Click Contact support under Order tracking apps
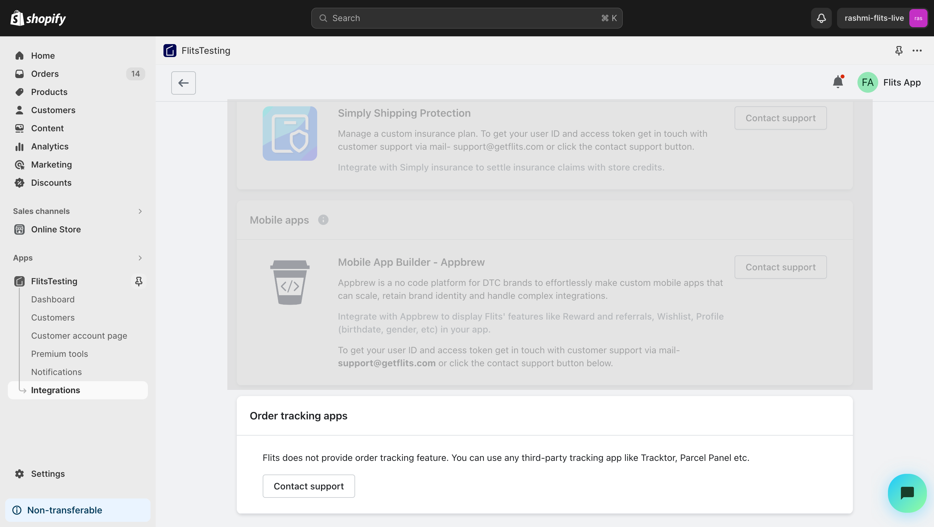The image size is (934, 527). (308, 486)
